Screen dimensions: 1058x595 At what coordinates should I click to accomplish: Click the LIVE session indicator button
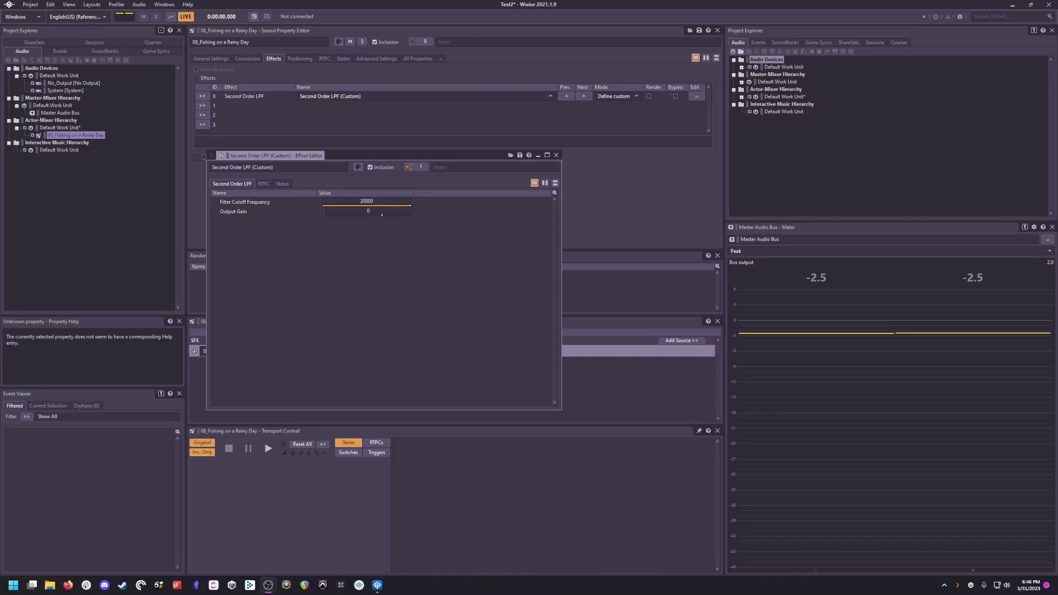tap(185, 16)
